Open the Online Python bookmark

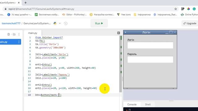(189, 14)
